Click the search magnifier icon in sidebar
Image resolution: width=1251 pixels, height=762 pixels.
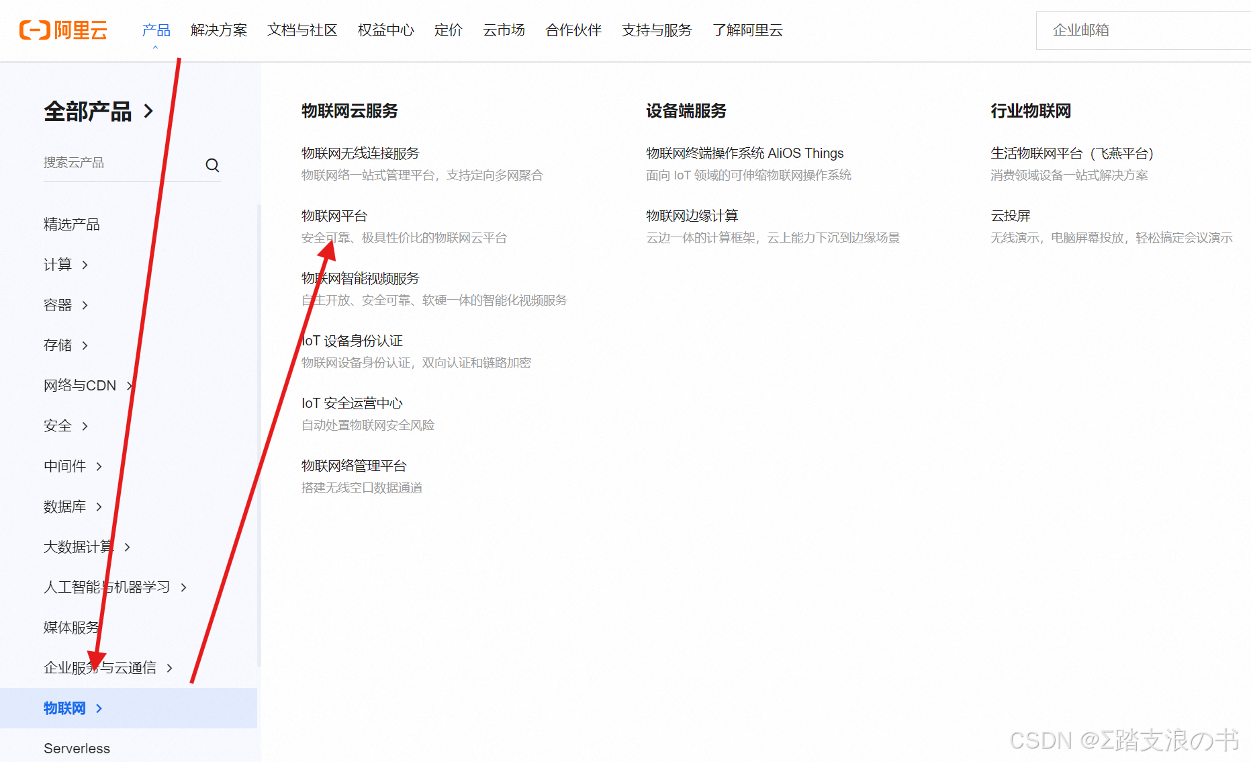(212, 165)
